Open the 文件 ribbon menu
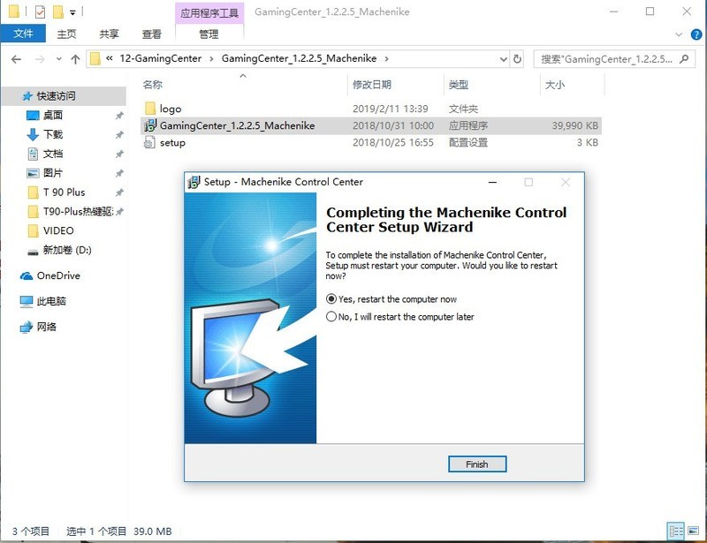Image resolution: width=707 pixels, height=543 pixels. click(x=23, y=34)
